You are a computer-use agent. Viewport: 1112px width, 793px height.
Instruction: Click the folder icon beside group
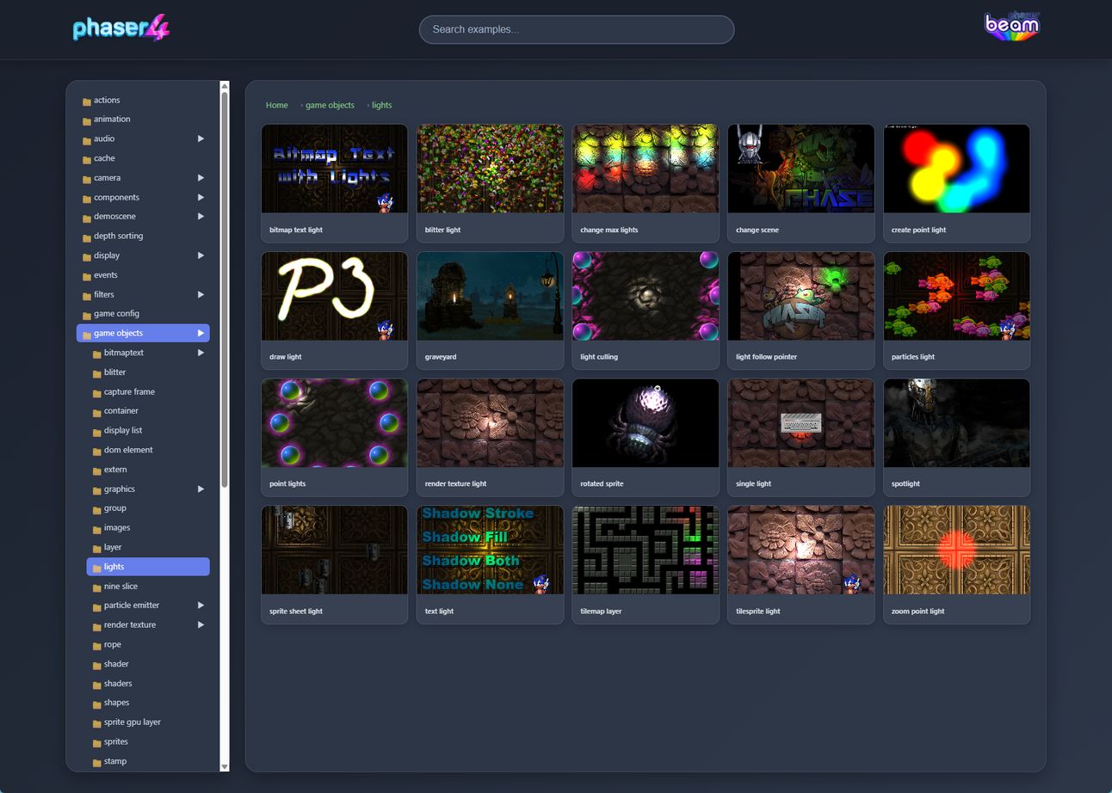coord(96,509)
